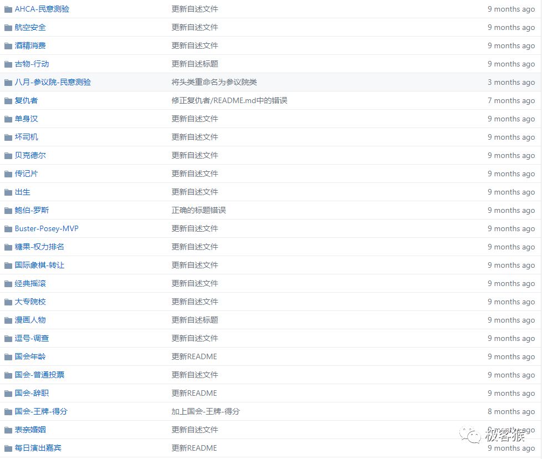Open the 国会-王牌-得分 folder link

click(41, 412)
